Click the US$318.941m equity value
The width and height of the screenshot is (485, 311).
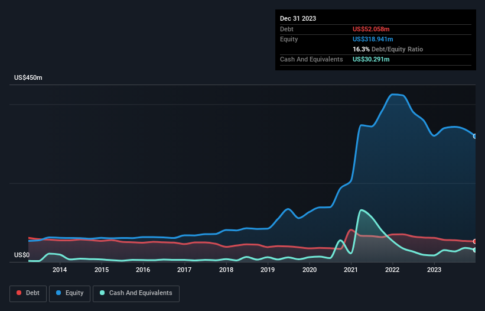[373, 39]
